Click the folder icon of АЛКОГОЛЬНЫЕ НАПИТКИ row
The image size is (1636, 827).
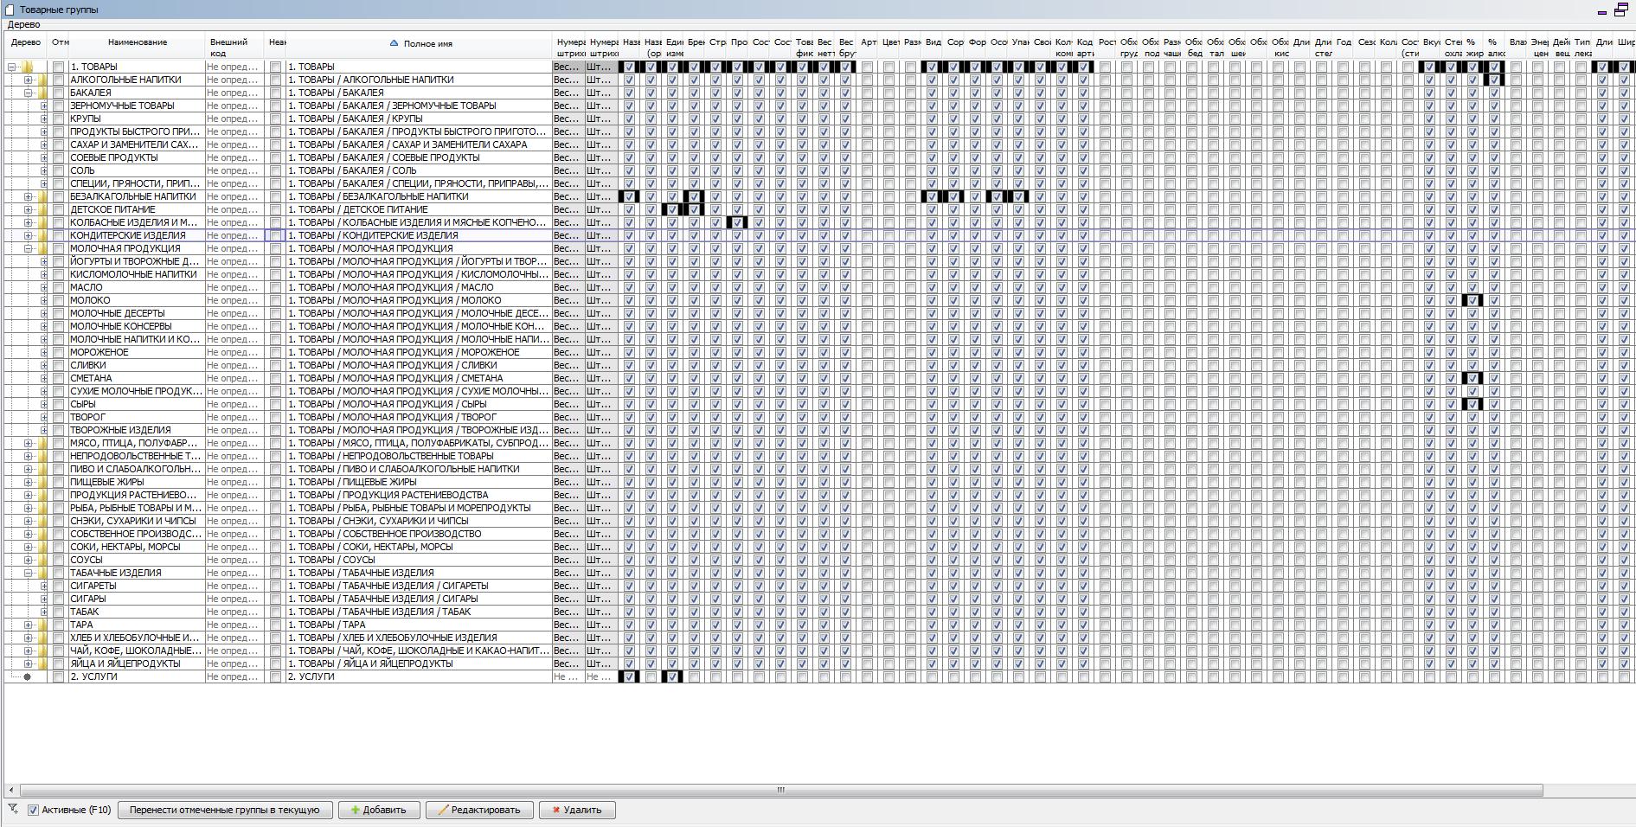42,80
